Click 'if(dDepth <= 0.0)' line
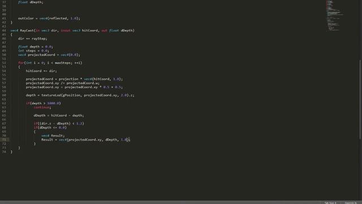This screenshot has width=362, height=204. tap(50, 127)
